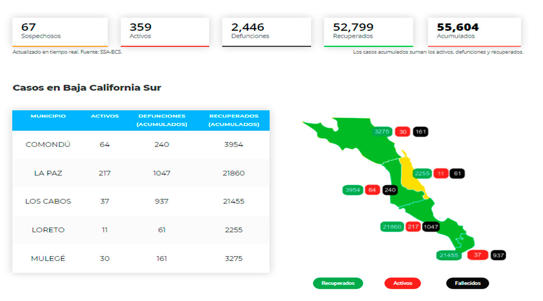The image size is (543, 301).
Task: Click red map badge 217
Action: click(x=413, y=227)
